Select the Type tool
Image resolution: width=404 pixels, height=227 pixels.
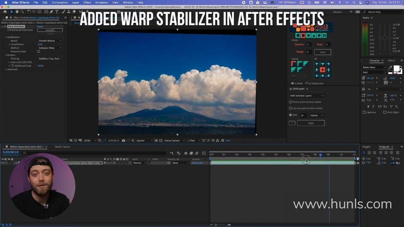tap(57, 12)
